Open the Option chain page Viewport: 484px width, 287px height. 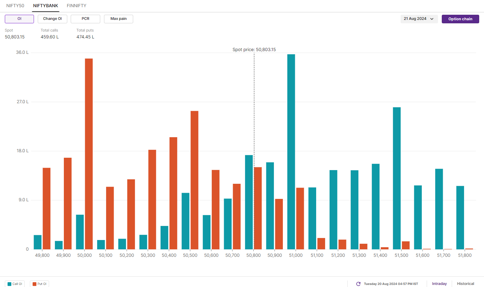point(460,19)
